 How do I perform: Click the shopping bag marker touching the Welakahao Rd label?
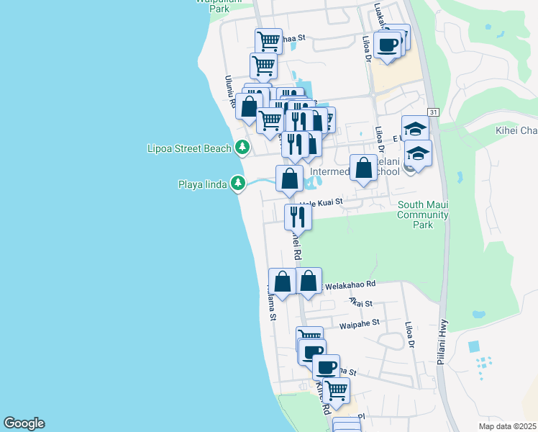click(x=309, y=282)
